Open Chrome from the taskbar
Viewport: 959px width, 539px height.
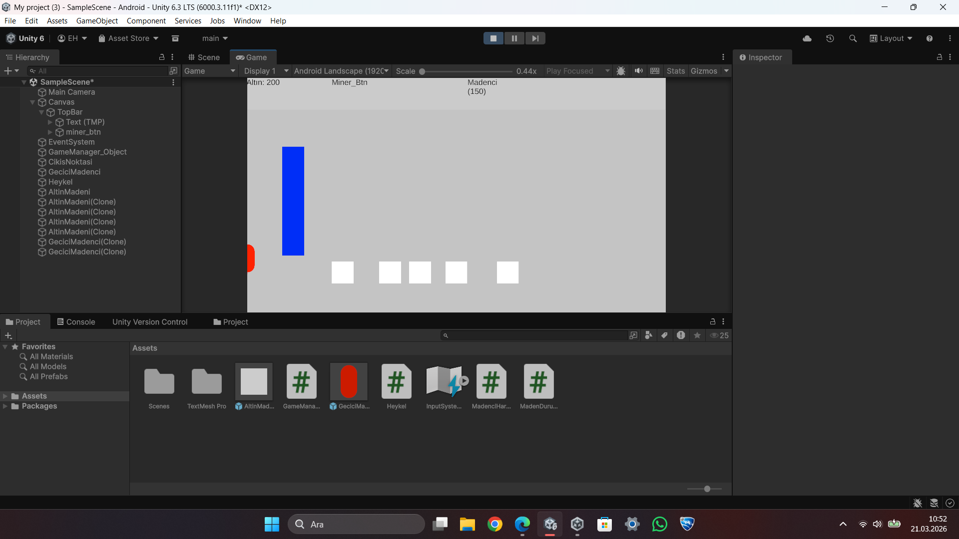tap(494, 524)
